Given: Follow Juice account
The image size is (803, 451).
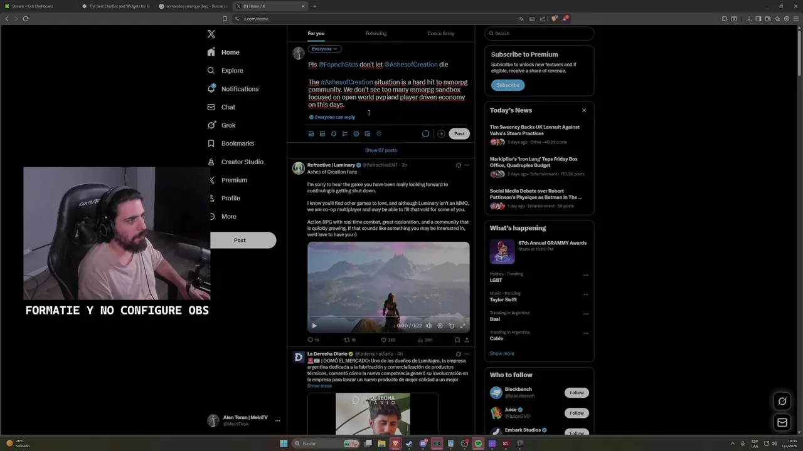Looking at the screenshot, I should pos(577,413).
